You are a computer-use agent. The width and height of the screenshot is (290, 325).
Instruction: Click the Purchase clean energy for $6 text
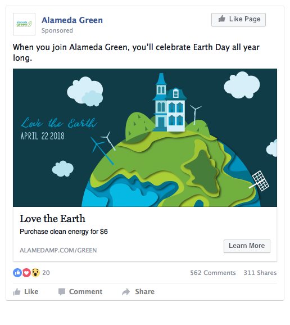[x=64, y=232]
